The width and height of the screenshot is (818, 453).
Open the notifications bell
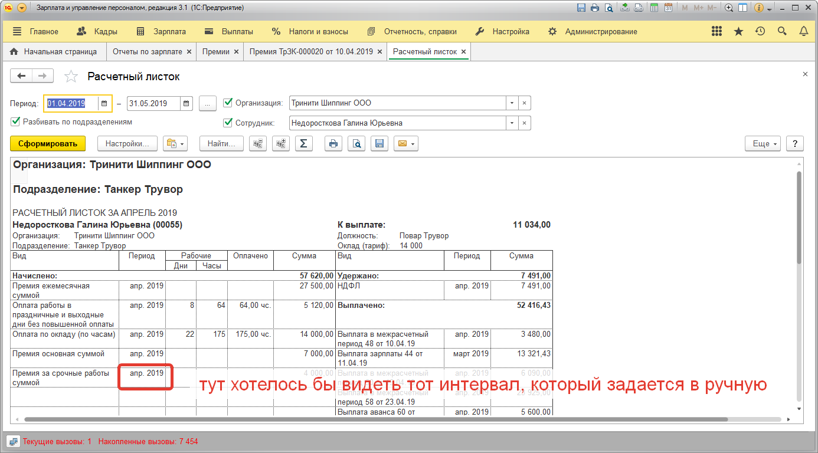[x=803, y=31]
